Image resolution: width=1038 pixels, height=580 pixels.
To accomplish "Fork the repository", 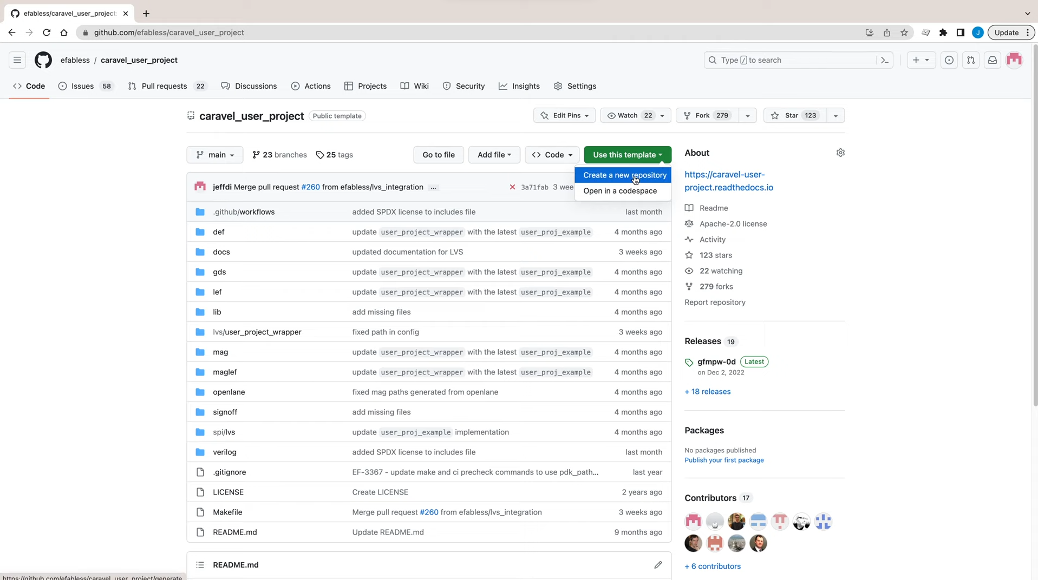I will 707,115.
